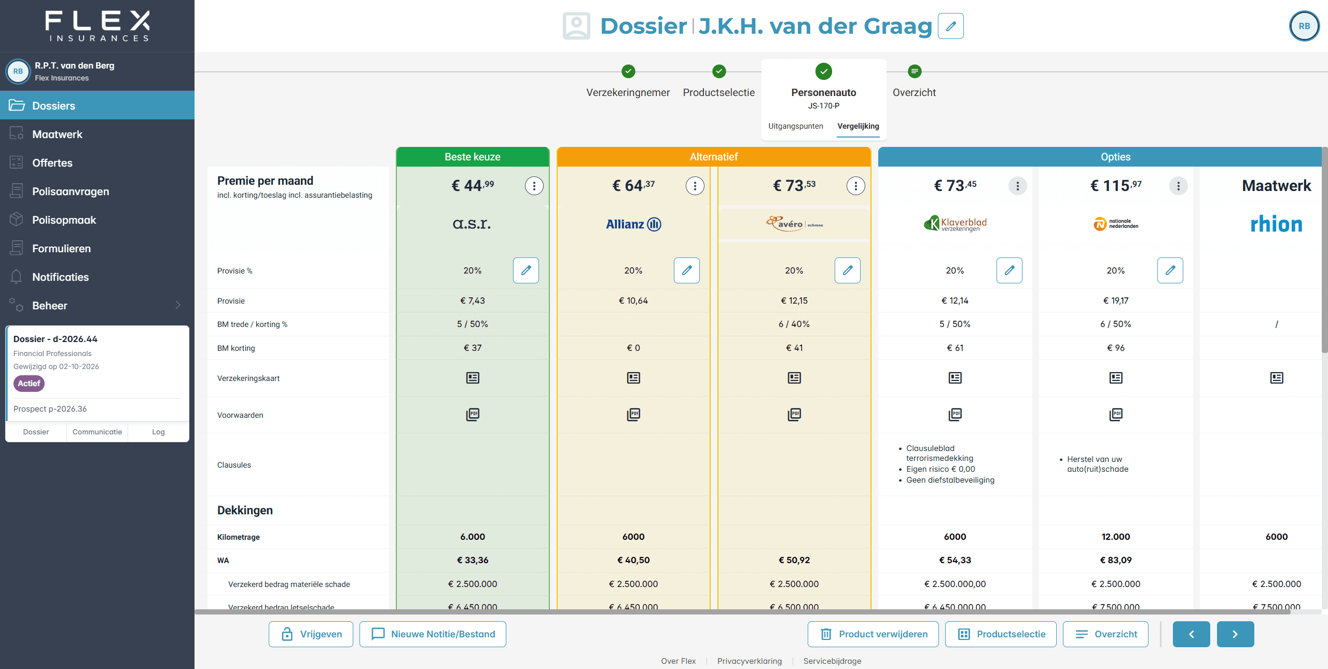Open Rhion Maatwerk verzekeringskaart icon
The image size is (1328, 669).
tap(1277, 378)
